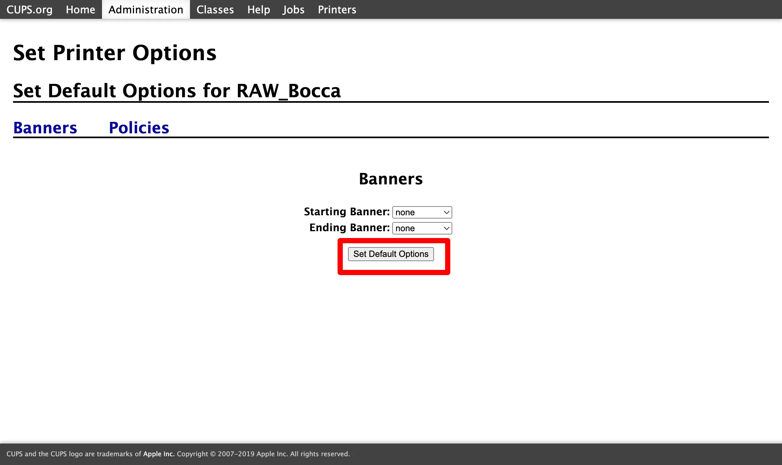Image resolution: width=782 pixels, height=465 pixels.
Task: Jump to the Banners options link
Action: pyautogui.click(x=45, y=127)
